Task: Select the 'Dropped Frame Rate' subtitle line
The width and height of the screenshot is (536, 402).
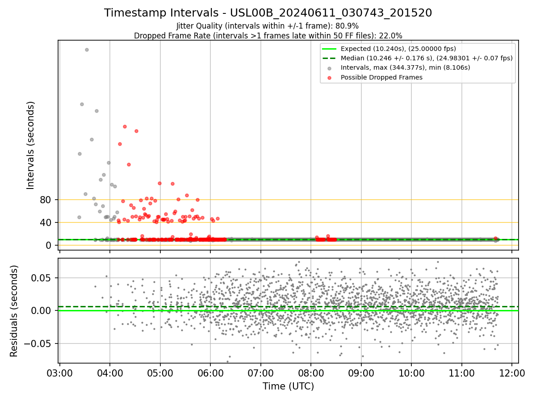Action: click(268, 36)
